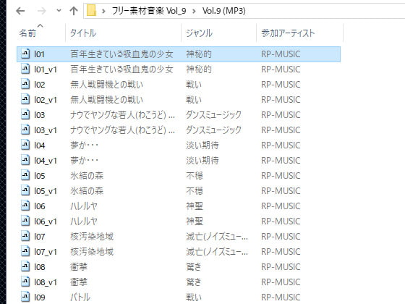The width and height of the screenshot is (405, 304).
Task: Click title 夢か・・・ in l04 row
Action: [84, 145]
